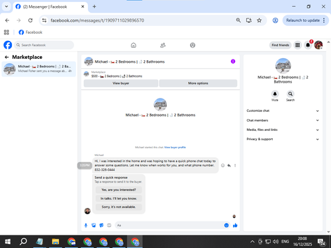This screenshot has height=248, width=331.
Task: Open View buyer profile link
Action: click(175, 147)
